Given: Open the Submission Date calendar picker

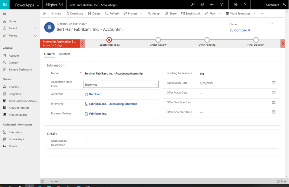Looking at the screenshot, I should point(273,83).
